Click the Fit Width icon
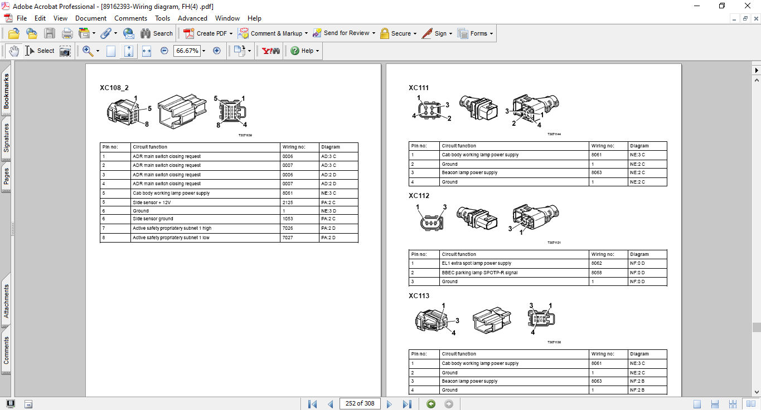 [x=147, y=51]
